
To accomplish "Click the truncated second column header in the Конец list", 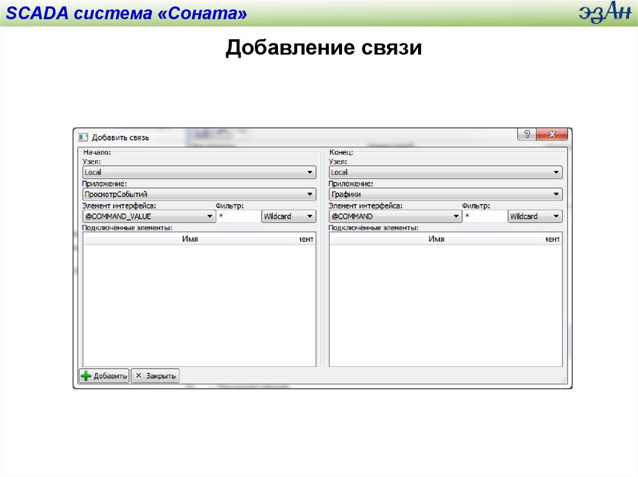I will pyautogui.click(x=553, y=239).
